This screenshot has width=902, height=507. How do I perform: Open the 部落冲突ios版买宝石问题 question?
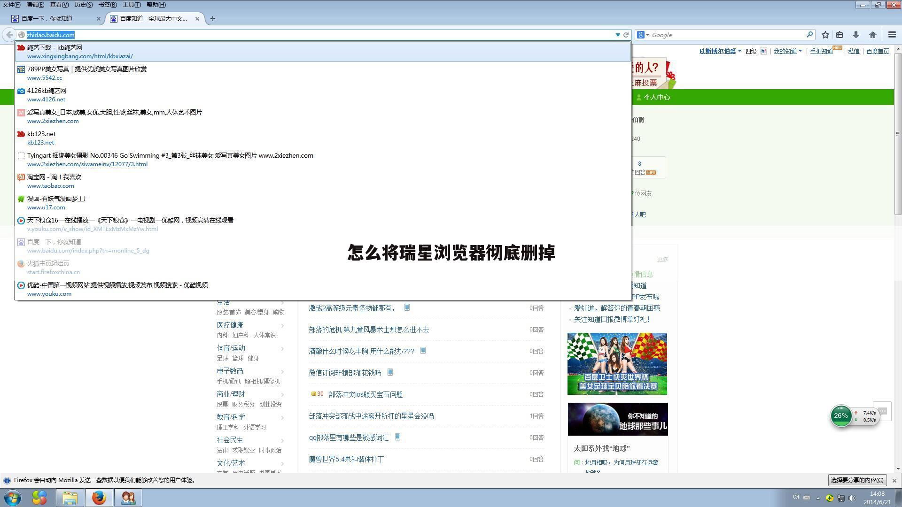pos(365,394)
